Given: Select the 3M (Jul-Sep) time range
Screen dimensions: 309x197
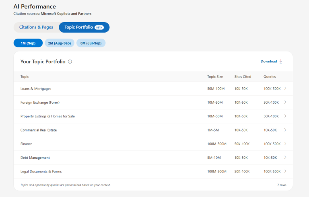Looking at the screenshot, I should pos(91,43).
